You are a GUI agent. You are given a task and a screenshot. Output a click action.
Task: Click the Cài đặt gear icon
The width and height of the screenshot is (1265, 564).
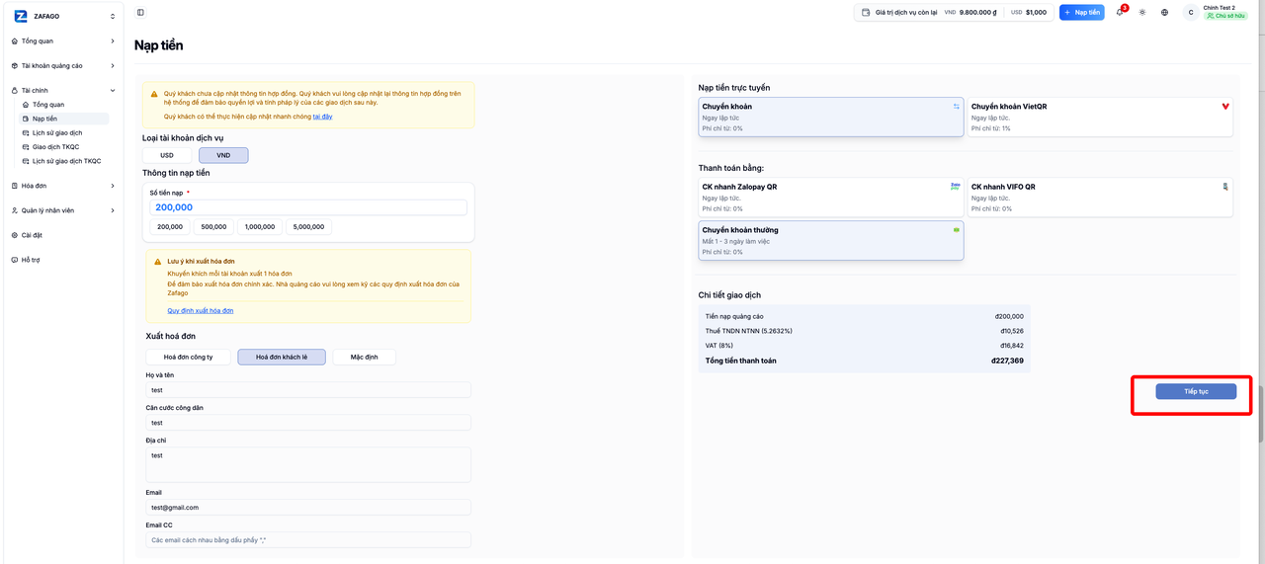[x=15, y=235]
